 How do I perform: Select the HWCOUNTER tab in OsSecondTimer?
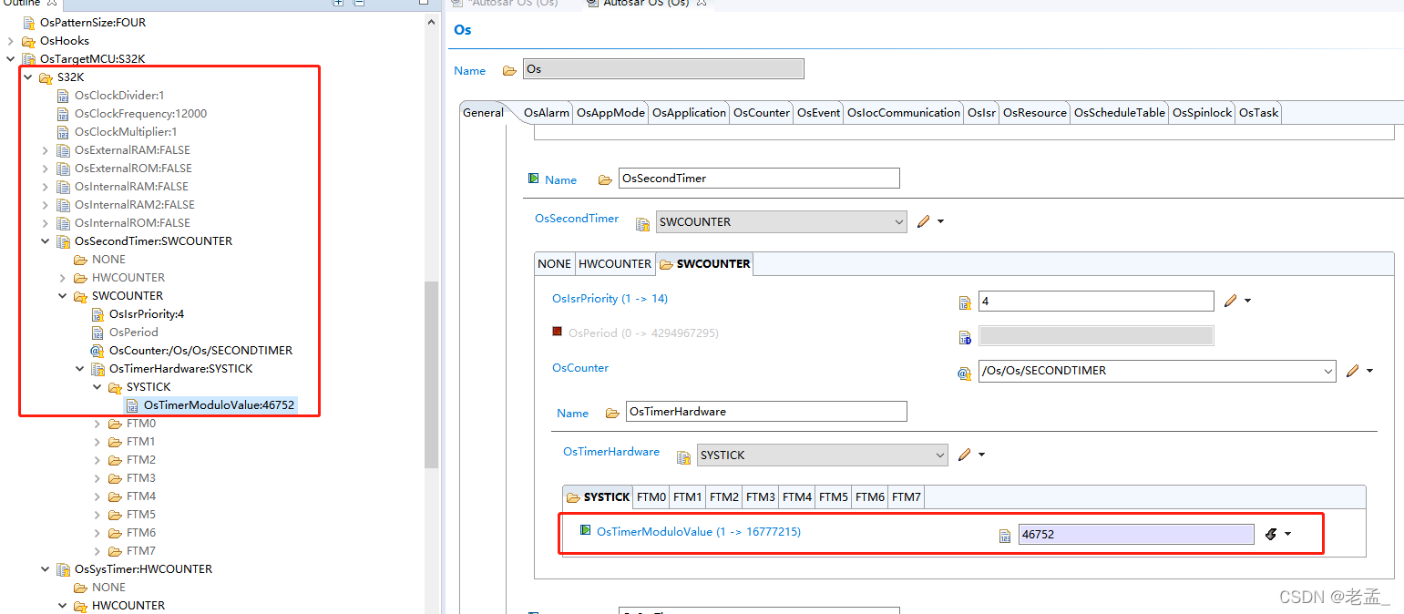(615, 264)
